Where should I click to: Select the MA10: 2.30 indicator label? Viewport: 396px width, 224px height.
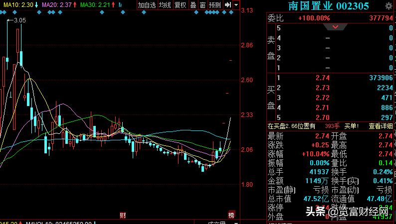coord(18,5)
